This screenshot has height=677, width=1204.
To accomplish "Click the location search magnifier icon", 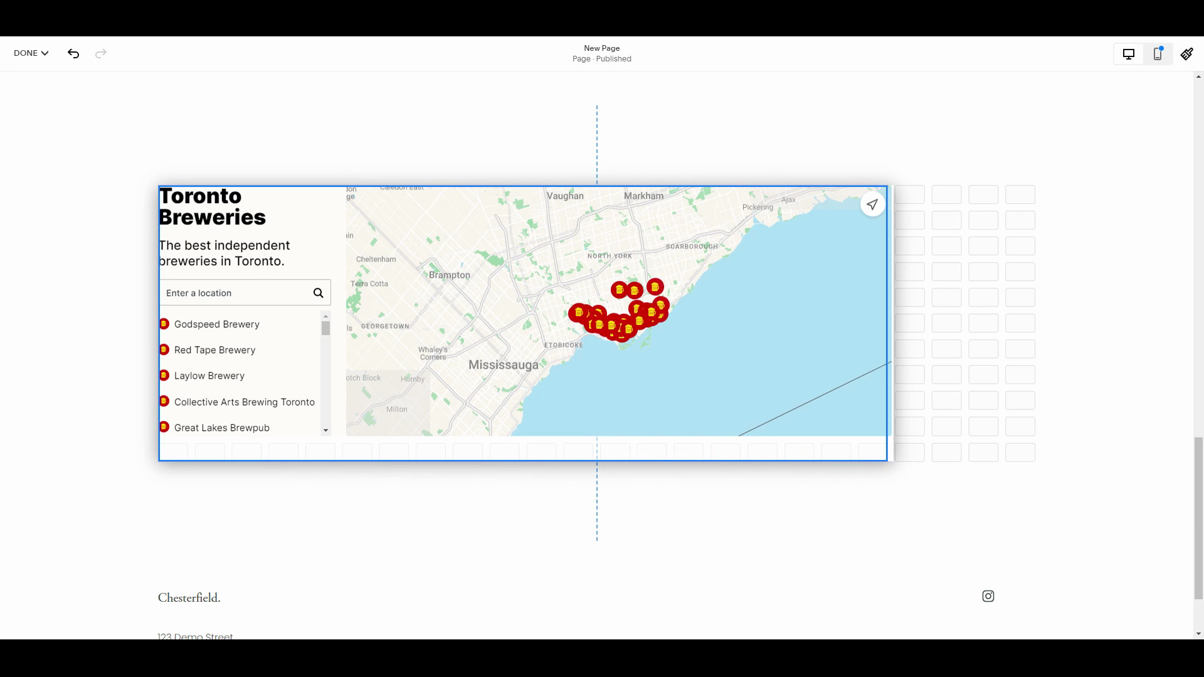I will click(319, 293).
